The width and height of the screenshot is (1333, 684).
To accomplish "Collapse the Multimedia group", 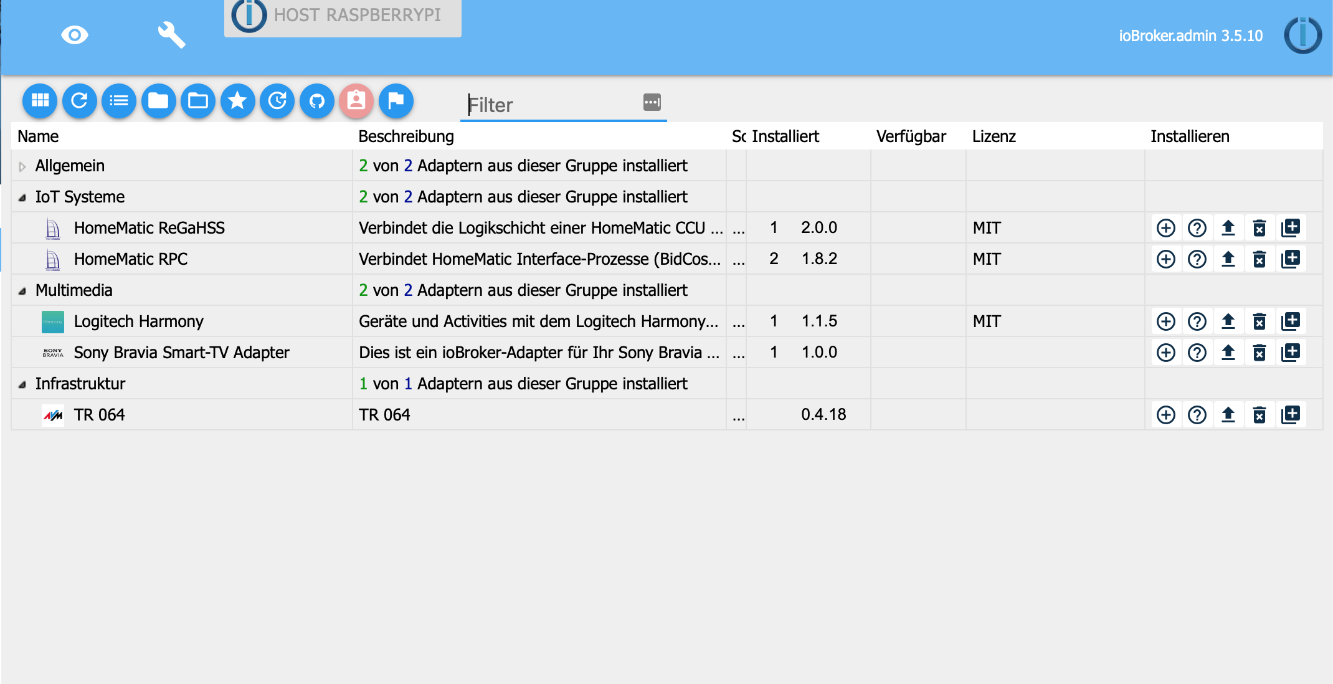I will [22, 290].
